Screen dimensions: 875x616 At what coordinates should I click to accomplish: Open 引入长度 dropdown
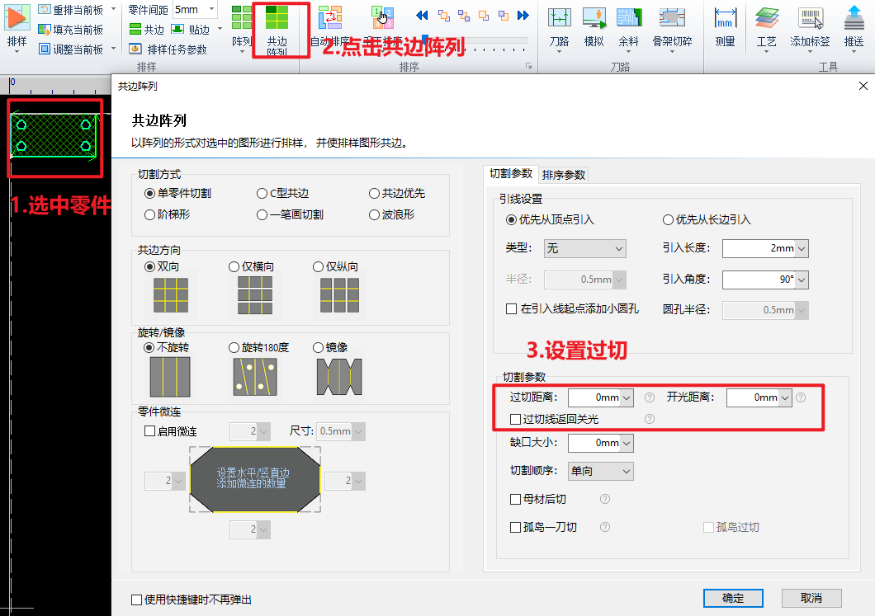(x=802, y=249)
